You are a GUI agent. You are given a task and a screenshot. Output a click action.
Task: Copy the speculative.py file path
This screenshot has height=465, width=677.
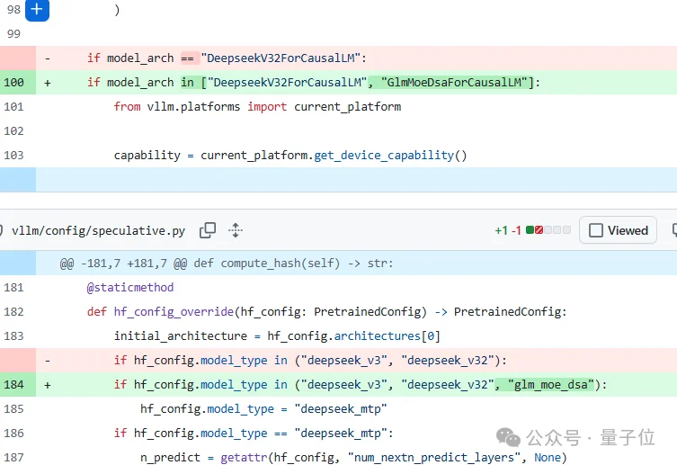click(x=208, y=230)
